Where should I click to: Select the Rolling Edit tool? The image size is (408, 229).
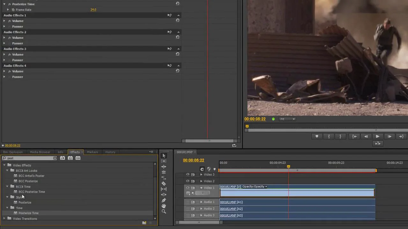coord(164,172)
